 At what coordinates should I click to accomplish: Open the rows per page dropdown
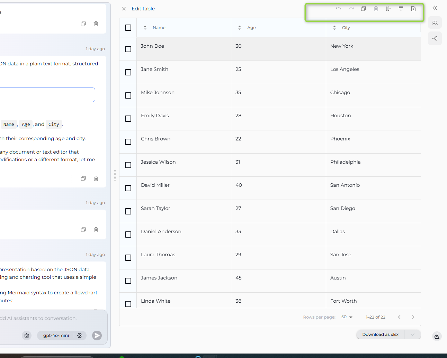[x=347, y=317]
